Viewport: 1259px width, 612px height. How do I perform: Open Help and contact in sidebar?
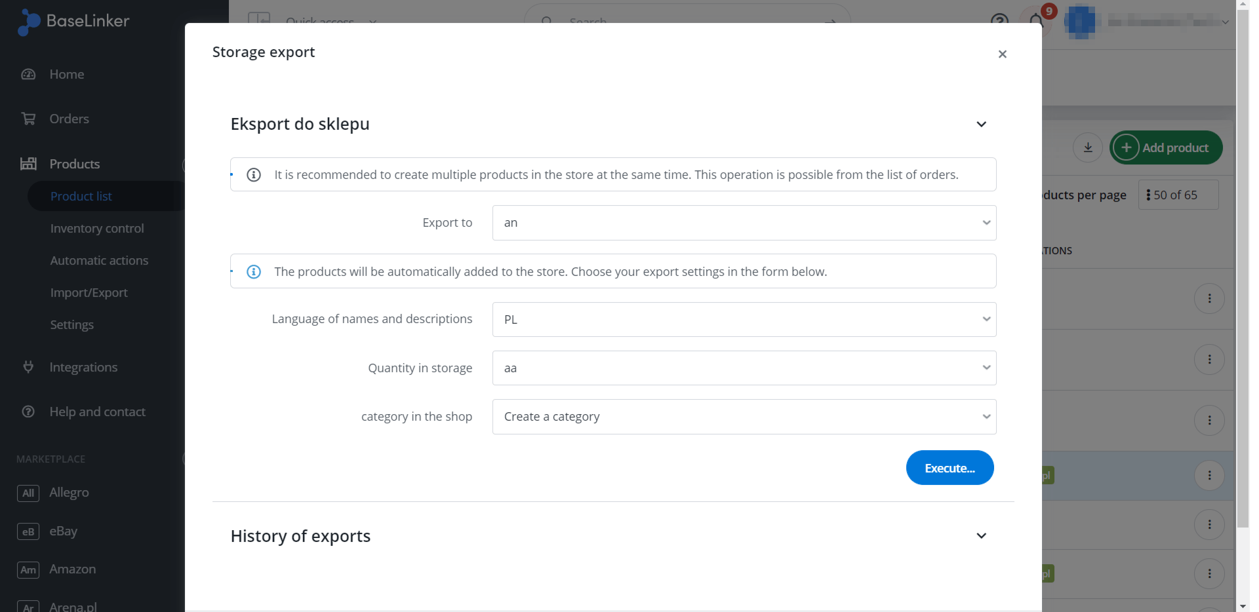coord(98,411)
